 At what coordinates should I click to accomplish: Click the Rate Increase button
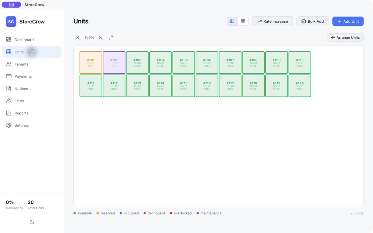point(272,21)
